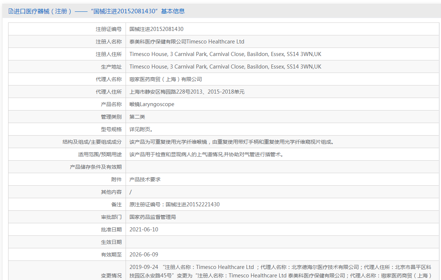Click the 有效期至 label
The width and height of the screenshot is (441, 280).
click(112, 255)
